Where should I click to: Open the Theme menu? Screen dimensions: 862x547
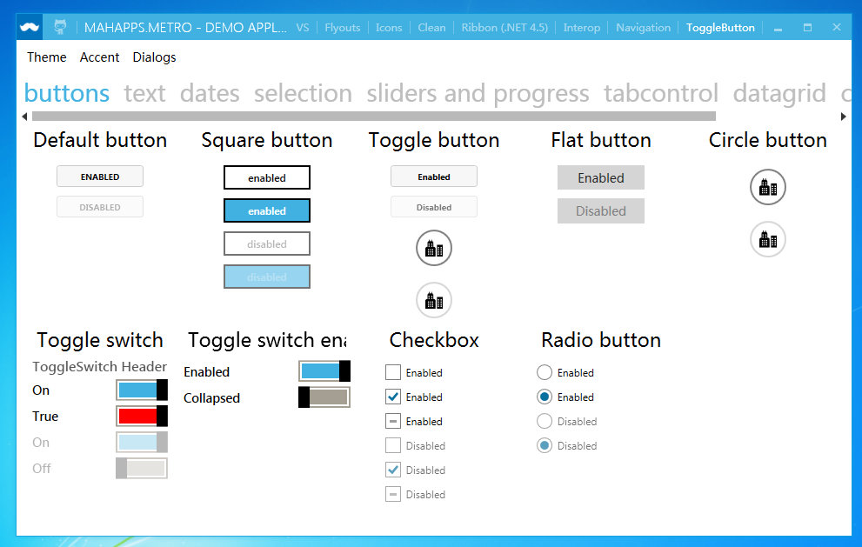click(47, 57)
